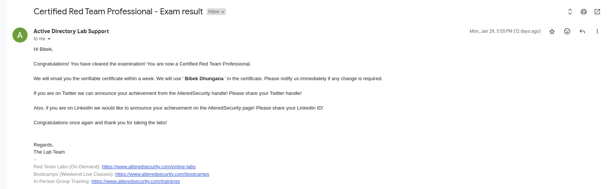Open the three-dot More options menu
609x189 pixels.
(x=597, y=31)
